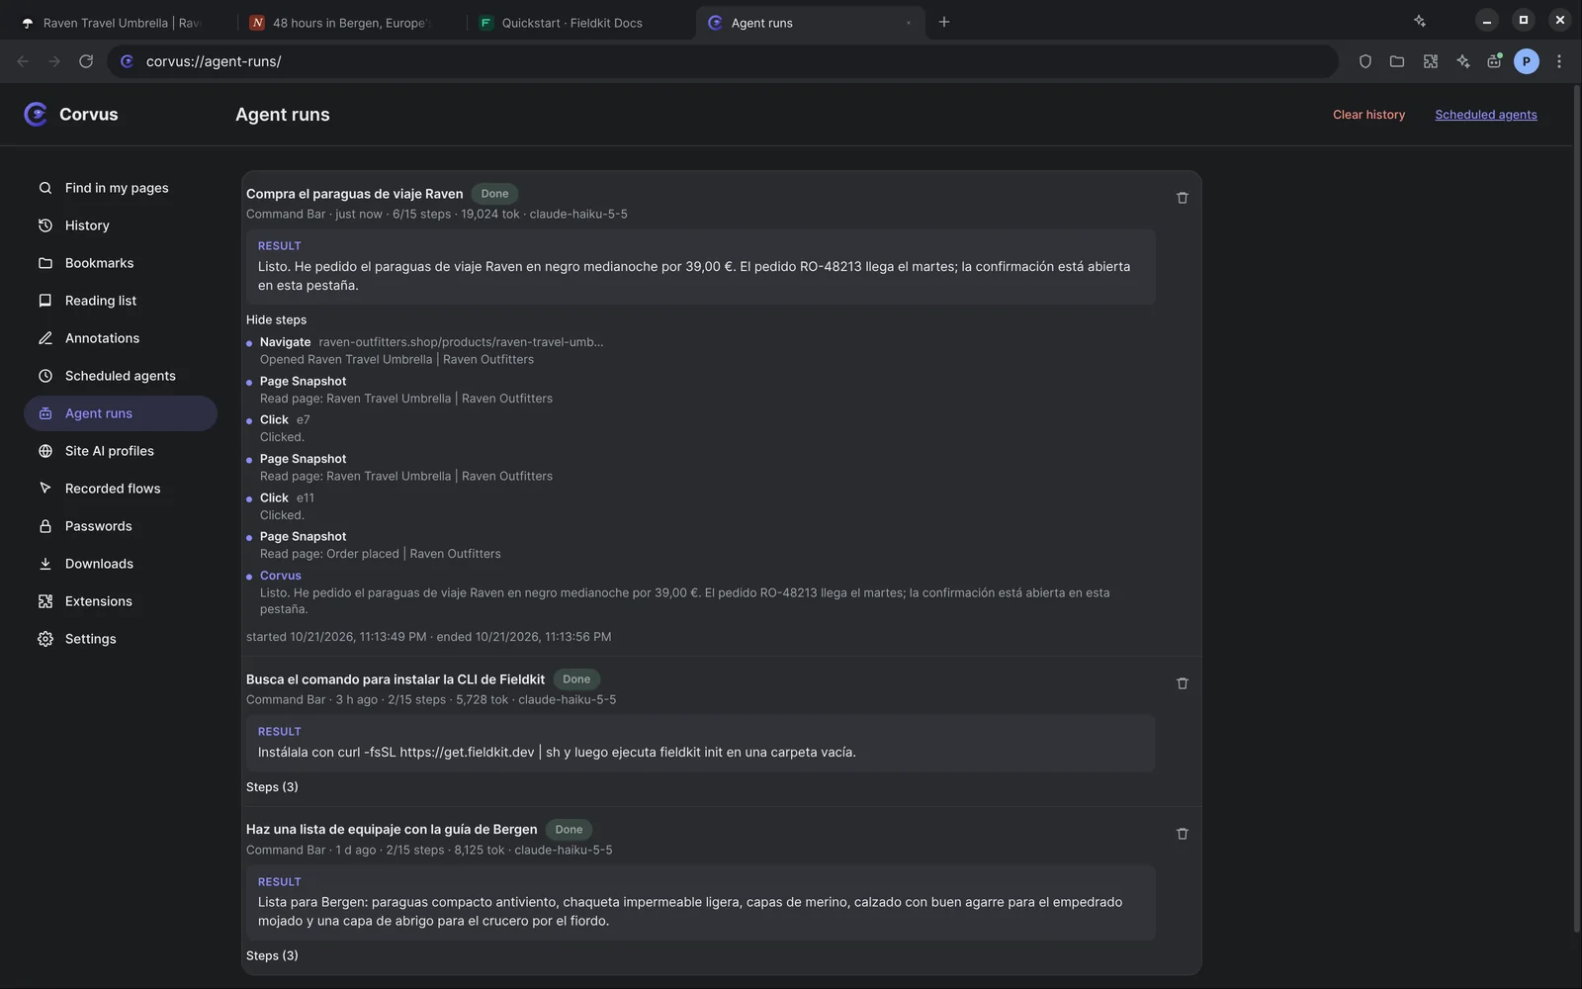The height and width of the screenshot is (989, 1582).
Task: Open Settings from the sidebar
Action: pyautogui.click(x=121, y=639)
